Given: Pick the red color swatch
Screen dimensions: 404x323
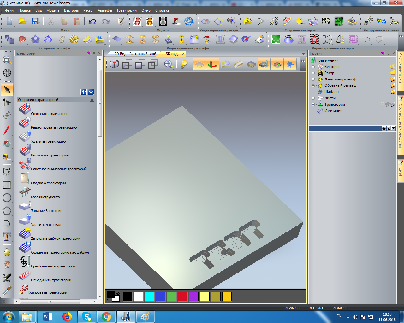Looking at the screenshot, I should [183, 297].
